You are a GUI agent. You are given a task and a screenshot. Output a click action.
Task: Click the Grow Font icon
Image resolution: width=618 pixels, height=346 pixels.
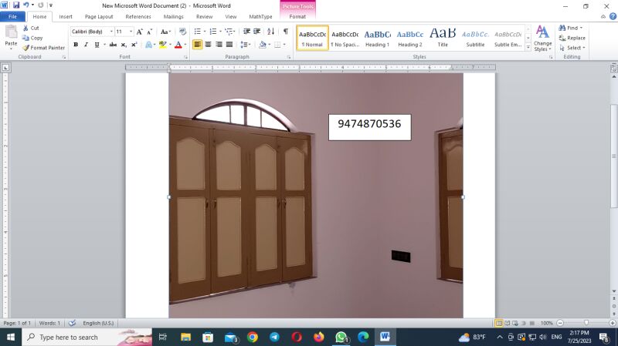140,32
